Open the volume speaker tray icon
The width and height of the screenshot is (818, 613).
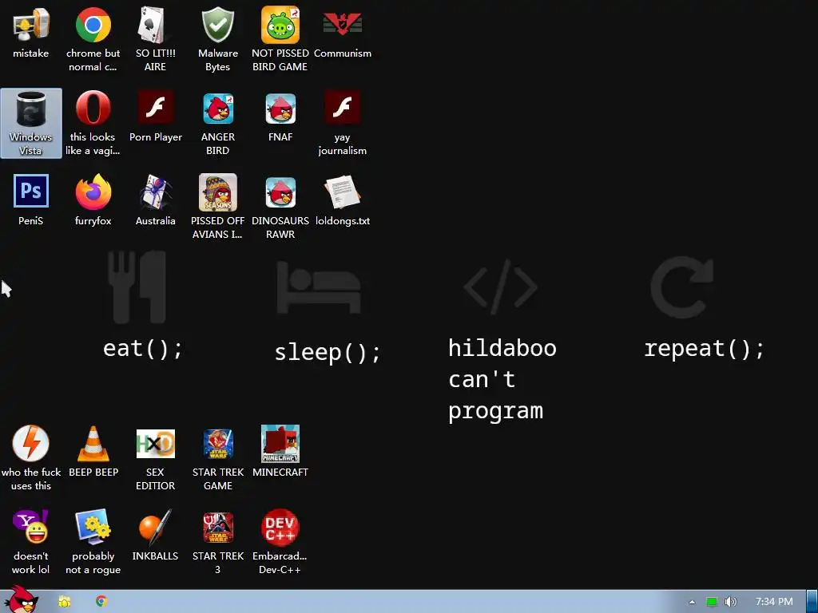731,602
